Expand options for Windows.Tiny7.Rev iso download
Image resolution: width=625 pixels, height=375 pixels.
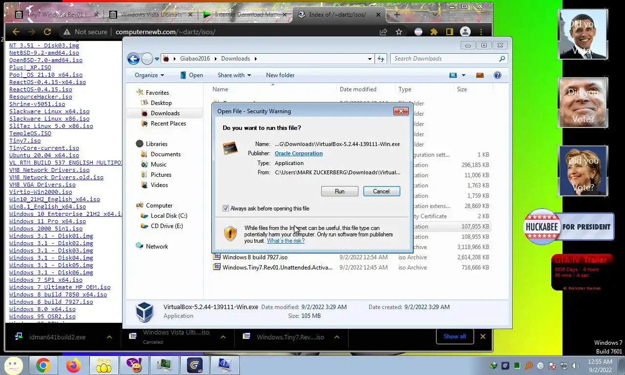click(x=336, y=337)
